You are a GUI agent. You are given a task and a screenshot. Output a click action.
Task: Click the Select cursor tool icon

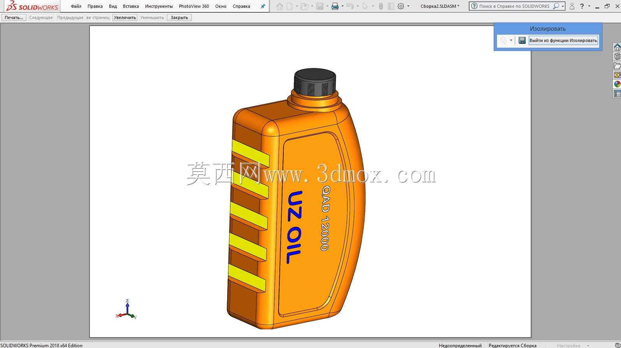point(365,6)
